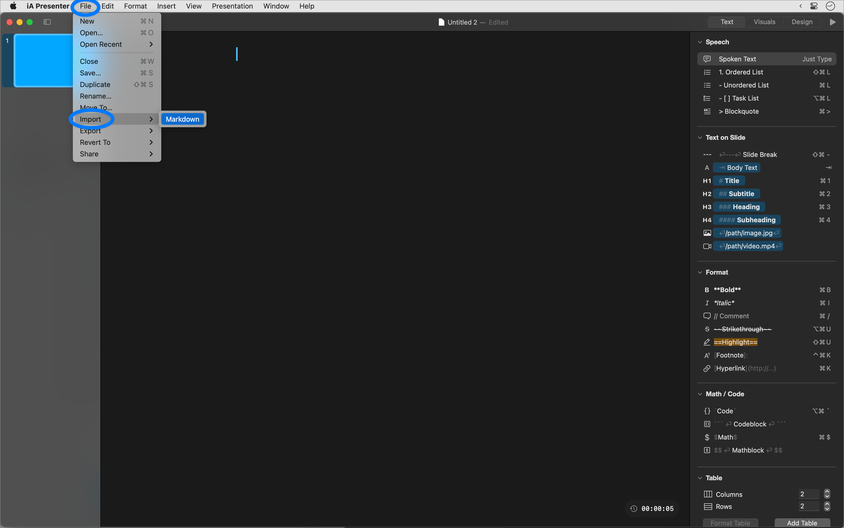
Task: Click the Rows stepper arrows
Action: (x=827, y=506)
